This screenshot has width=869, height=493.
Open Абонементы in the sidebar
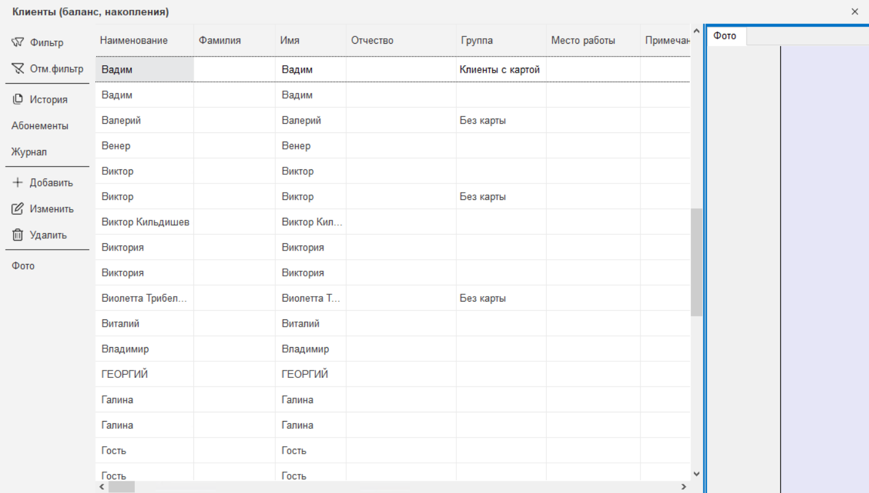[x=40, y=126]
